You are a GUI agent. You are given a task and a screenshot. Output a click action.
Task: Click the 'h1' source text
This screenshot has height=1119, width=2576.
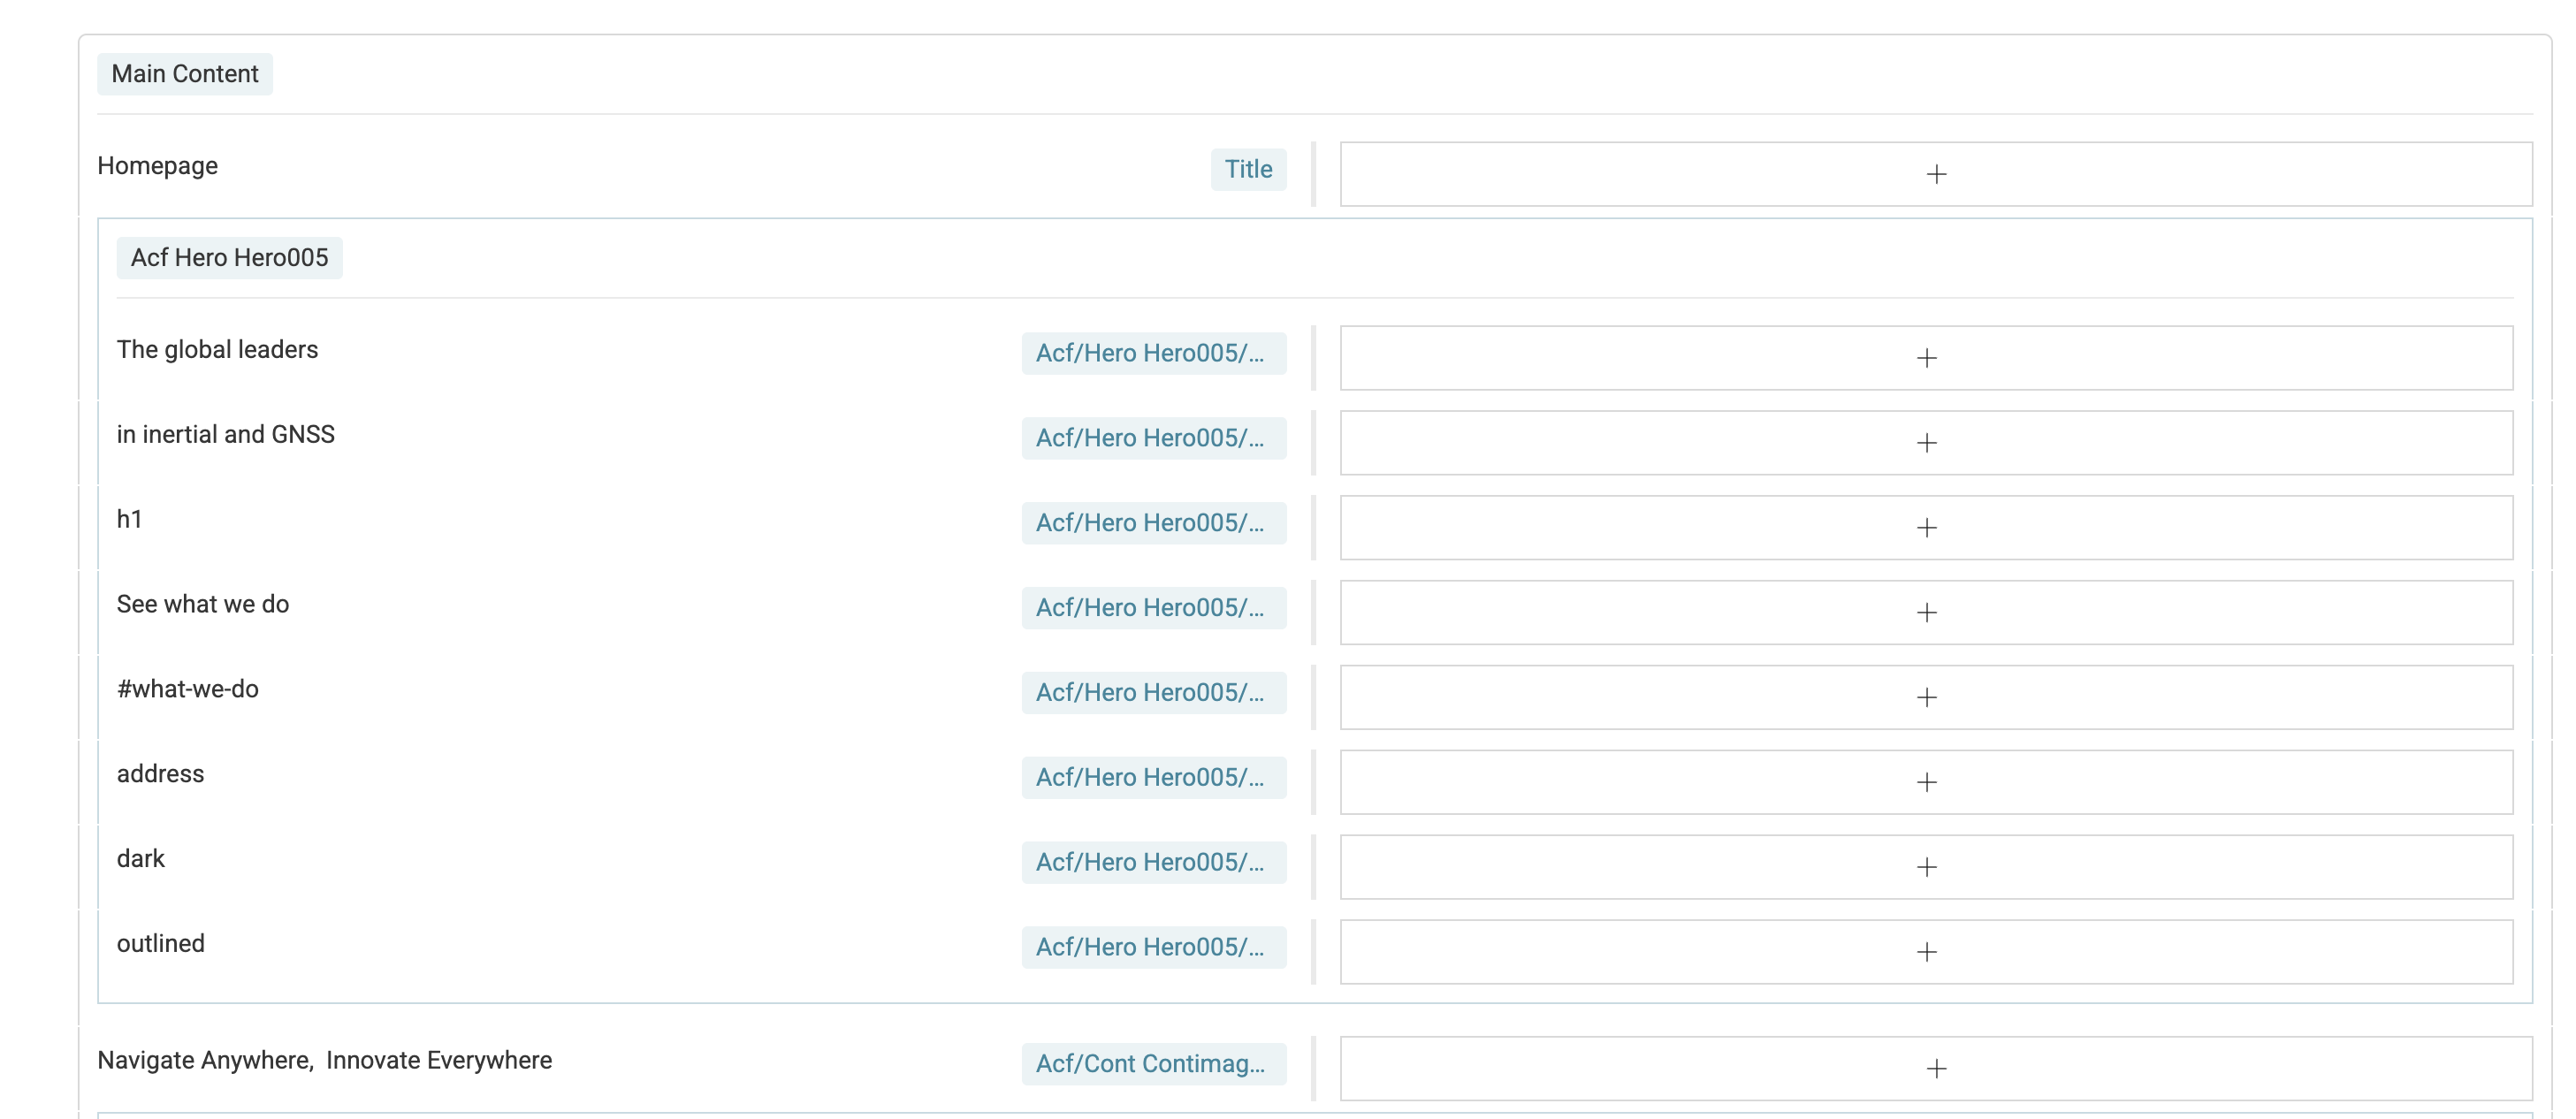pyautogui.click(x=129, y=520)
